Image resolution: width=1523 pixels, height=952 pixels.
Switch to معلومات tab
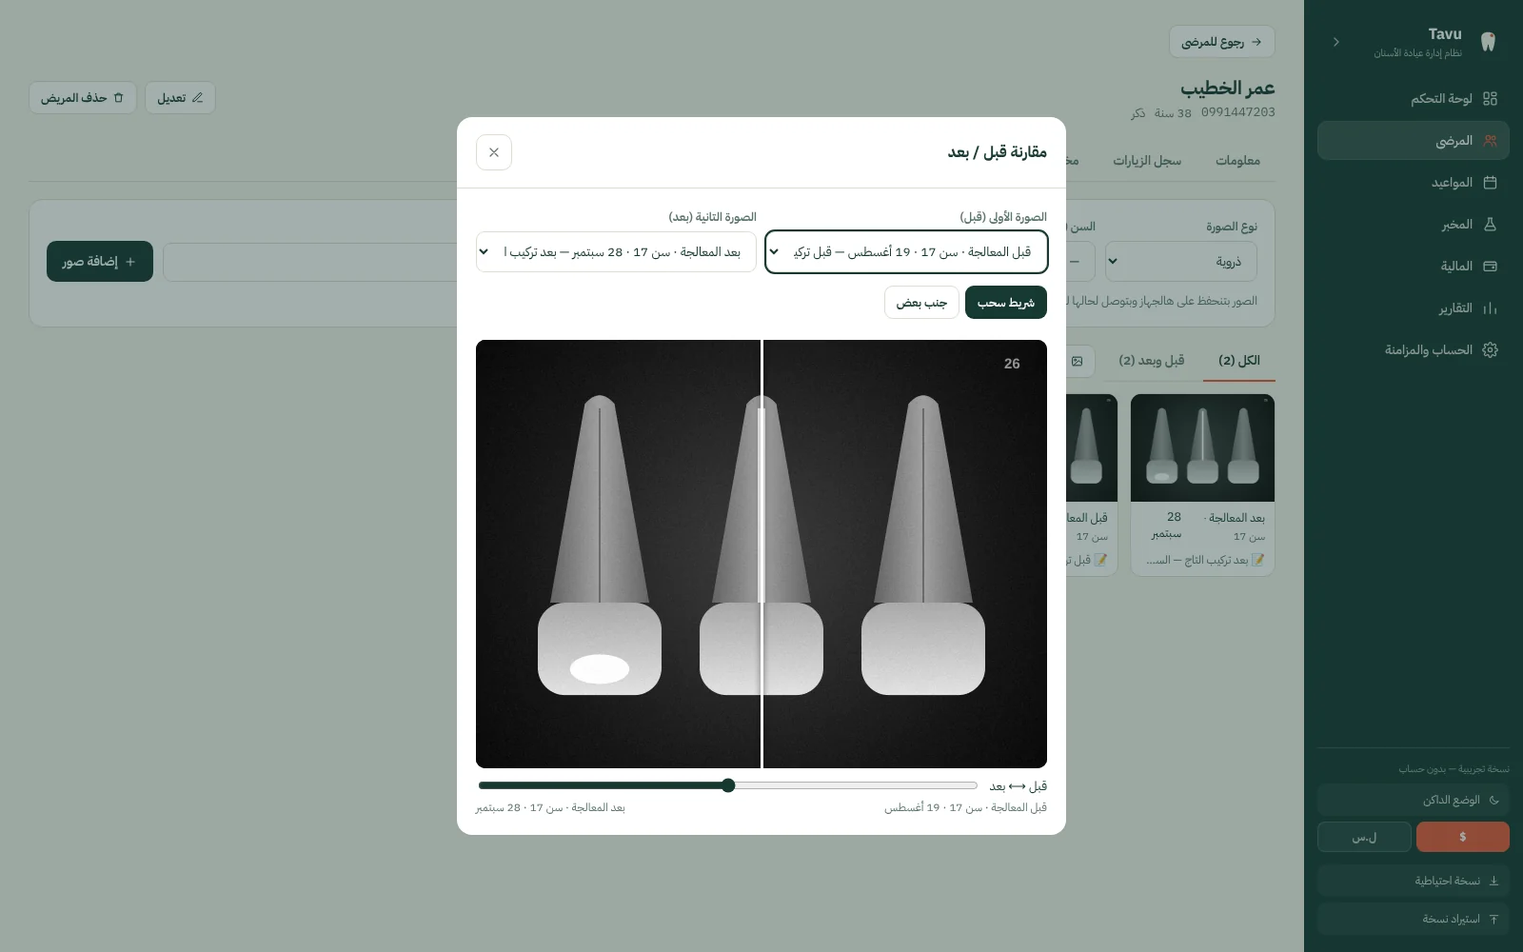point(1237,160)
